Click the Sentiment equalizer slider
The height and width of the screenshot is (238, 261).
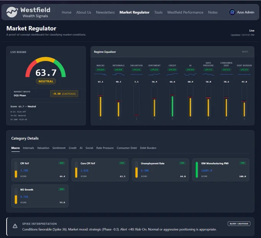click(154, 101)
